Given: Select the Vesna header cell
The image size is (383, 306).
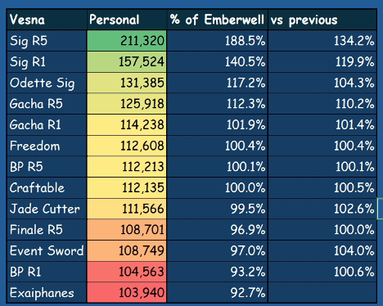Looking at the screenshot, I should [x=47, y=20].
